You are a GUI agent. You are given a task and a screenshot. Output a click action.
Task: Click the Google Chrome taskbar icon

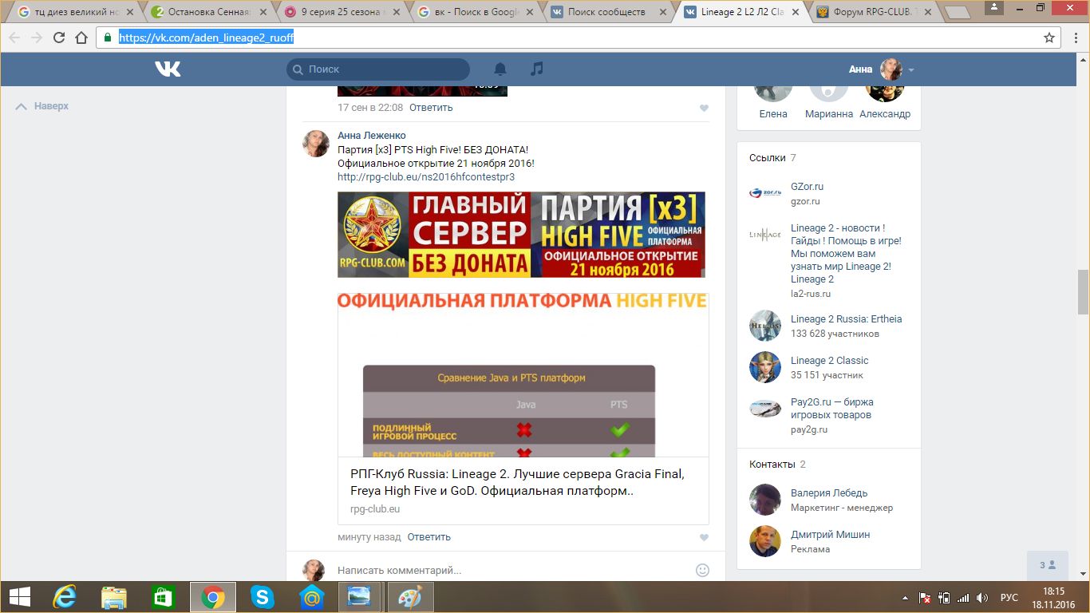(x=213, y=597)
